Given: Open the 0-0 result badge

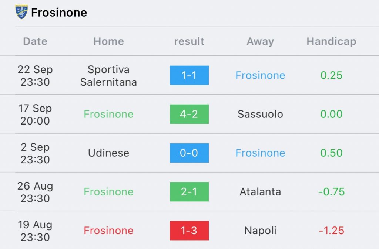Looking at the screenshot, I should pyautogui.click(x=189, y=153).
